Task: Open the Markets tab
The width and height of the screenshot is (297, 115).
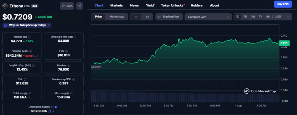Action: [117, 6]
